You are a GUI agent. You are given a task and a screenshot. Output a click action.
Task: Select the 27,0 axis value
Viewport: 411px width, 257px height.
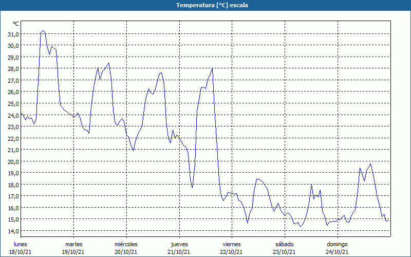pos(13,81)
